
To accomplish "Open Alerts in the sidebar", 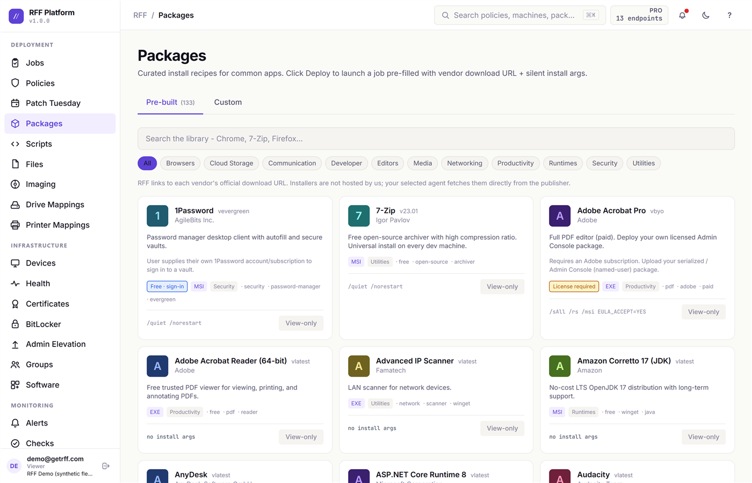I will [x=60, y=423].
